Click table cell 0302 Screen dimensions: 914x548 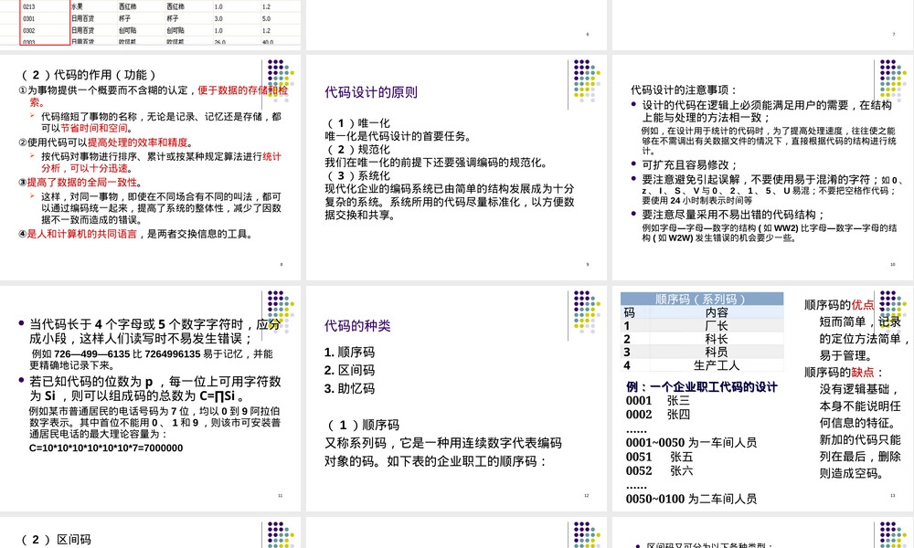pyautogui.click(x=29, y=30)
